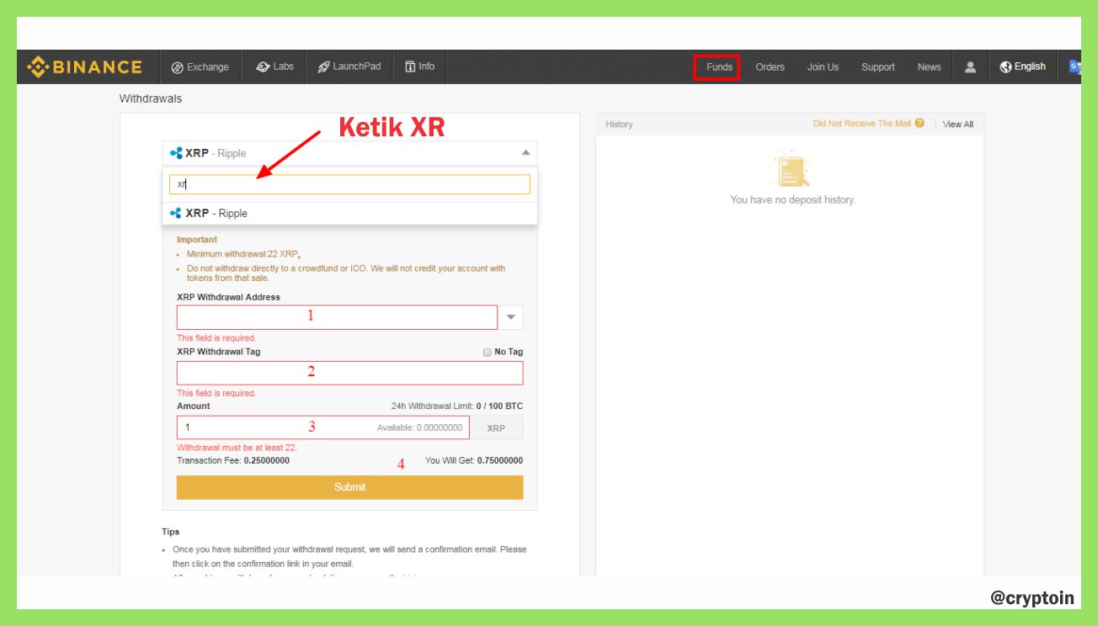1098x626 pixels.
Task: Click the LaunchPad rocket icon
Action: [x=323, y=67]
